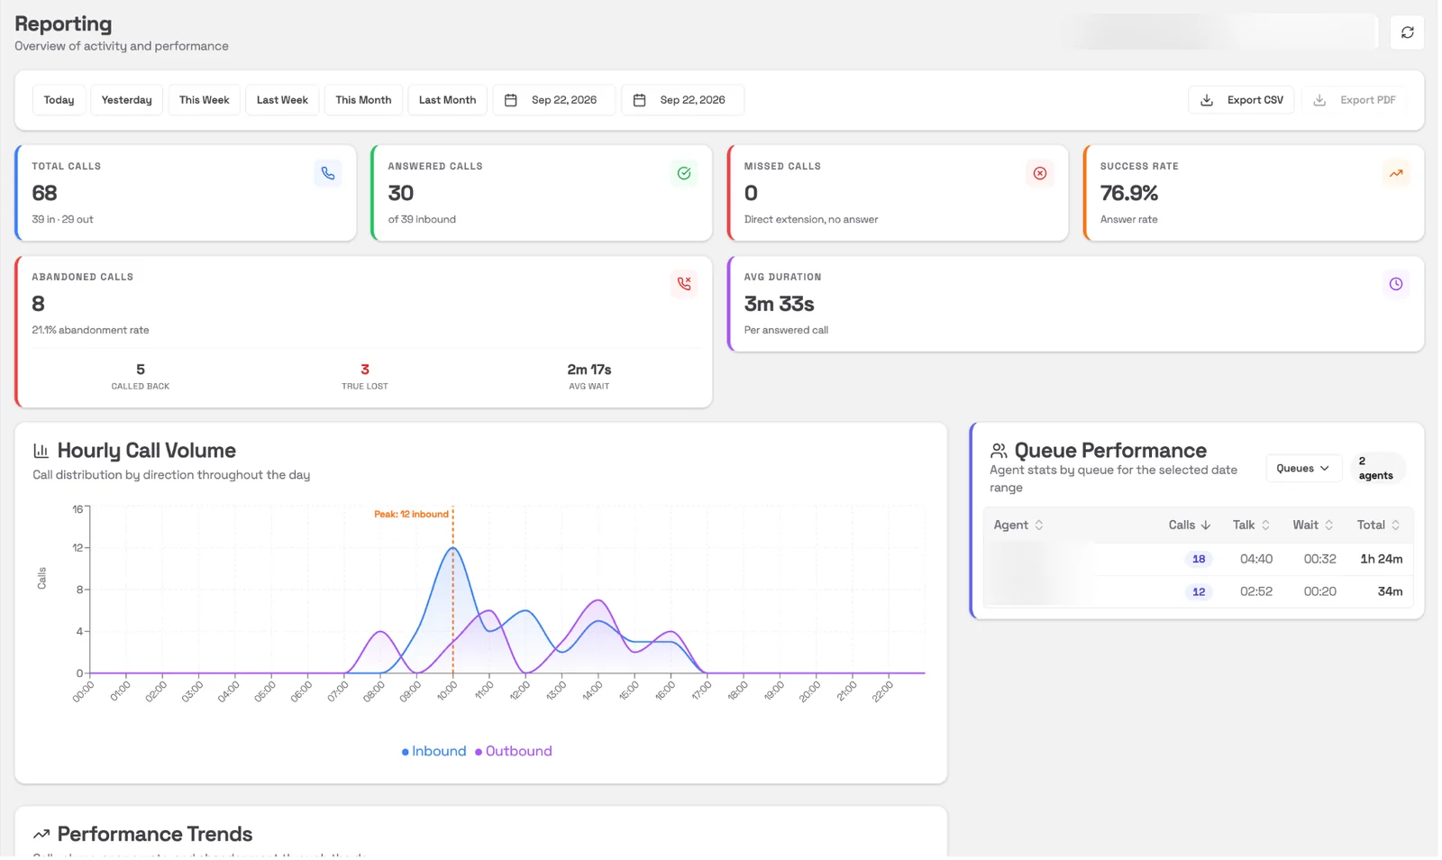The height and width of the screenshot is (860, 1442).
Task: Switch to the Last Month range
Action: tap(448, 100)
